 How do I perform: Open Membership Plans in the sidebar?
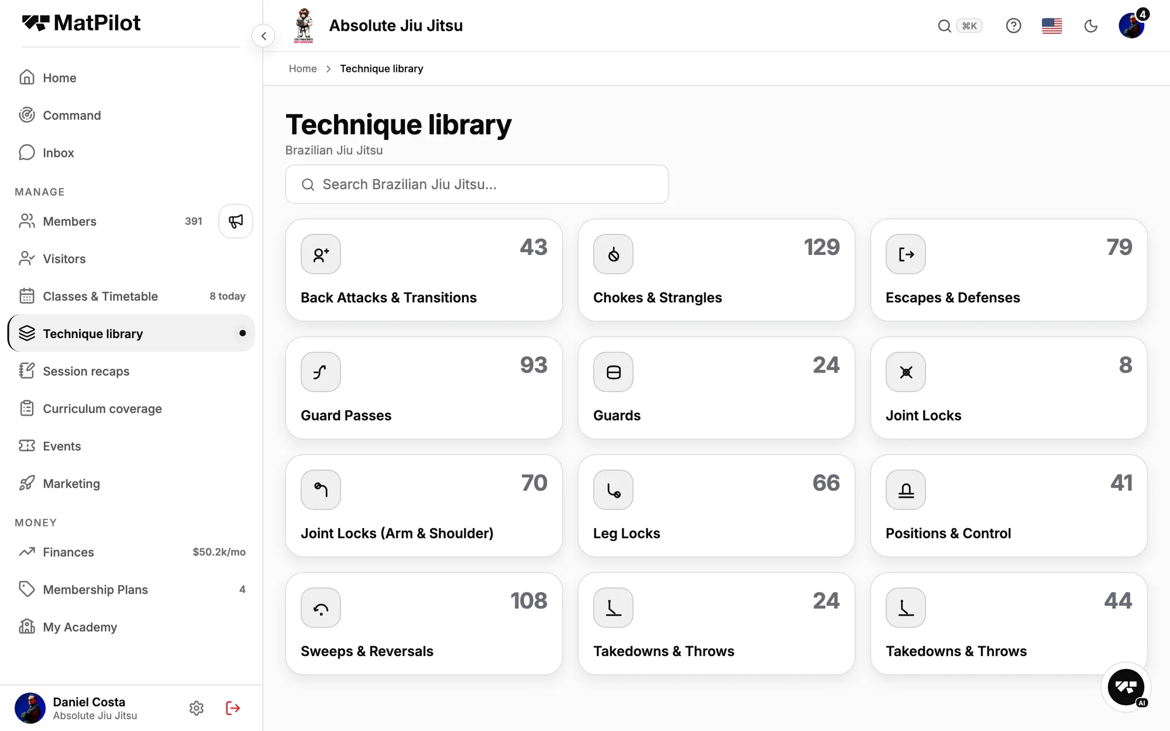point(131,589)
